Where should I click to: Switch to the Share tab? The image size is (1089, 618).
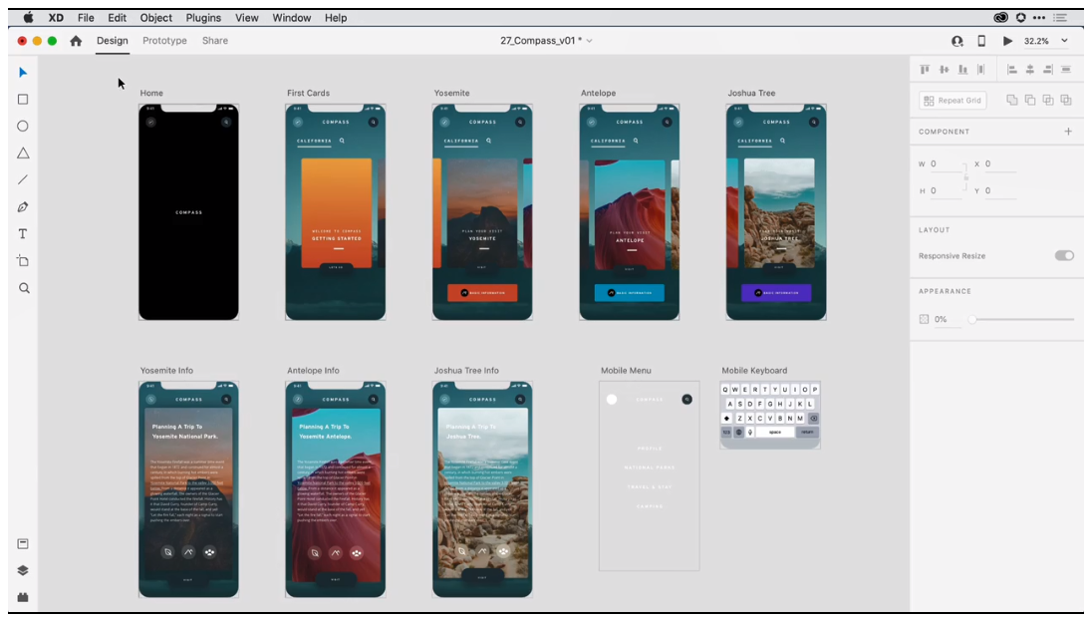pyautogui.click(x=215, y=41)
